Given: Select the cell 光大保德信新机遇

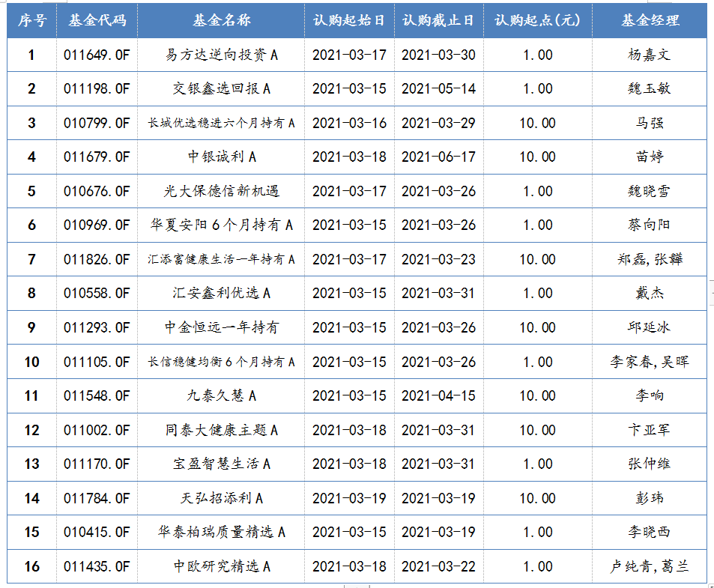Looking at the screenshot, I should pyautogui.click(x=221, y=191).
